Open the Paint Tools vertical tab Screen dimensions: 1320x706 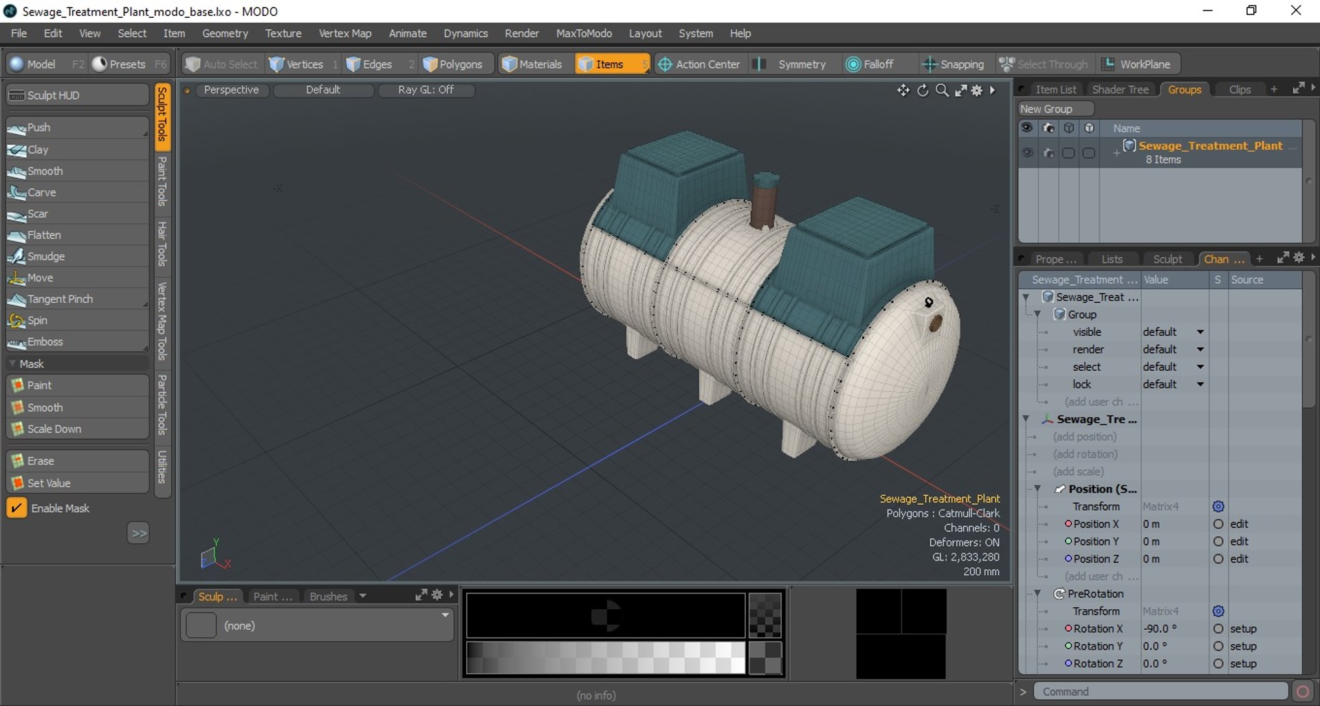point(162,181)
